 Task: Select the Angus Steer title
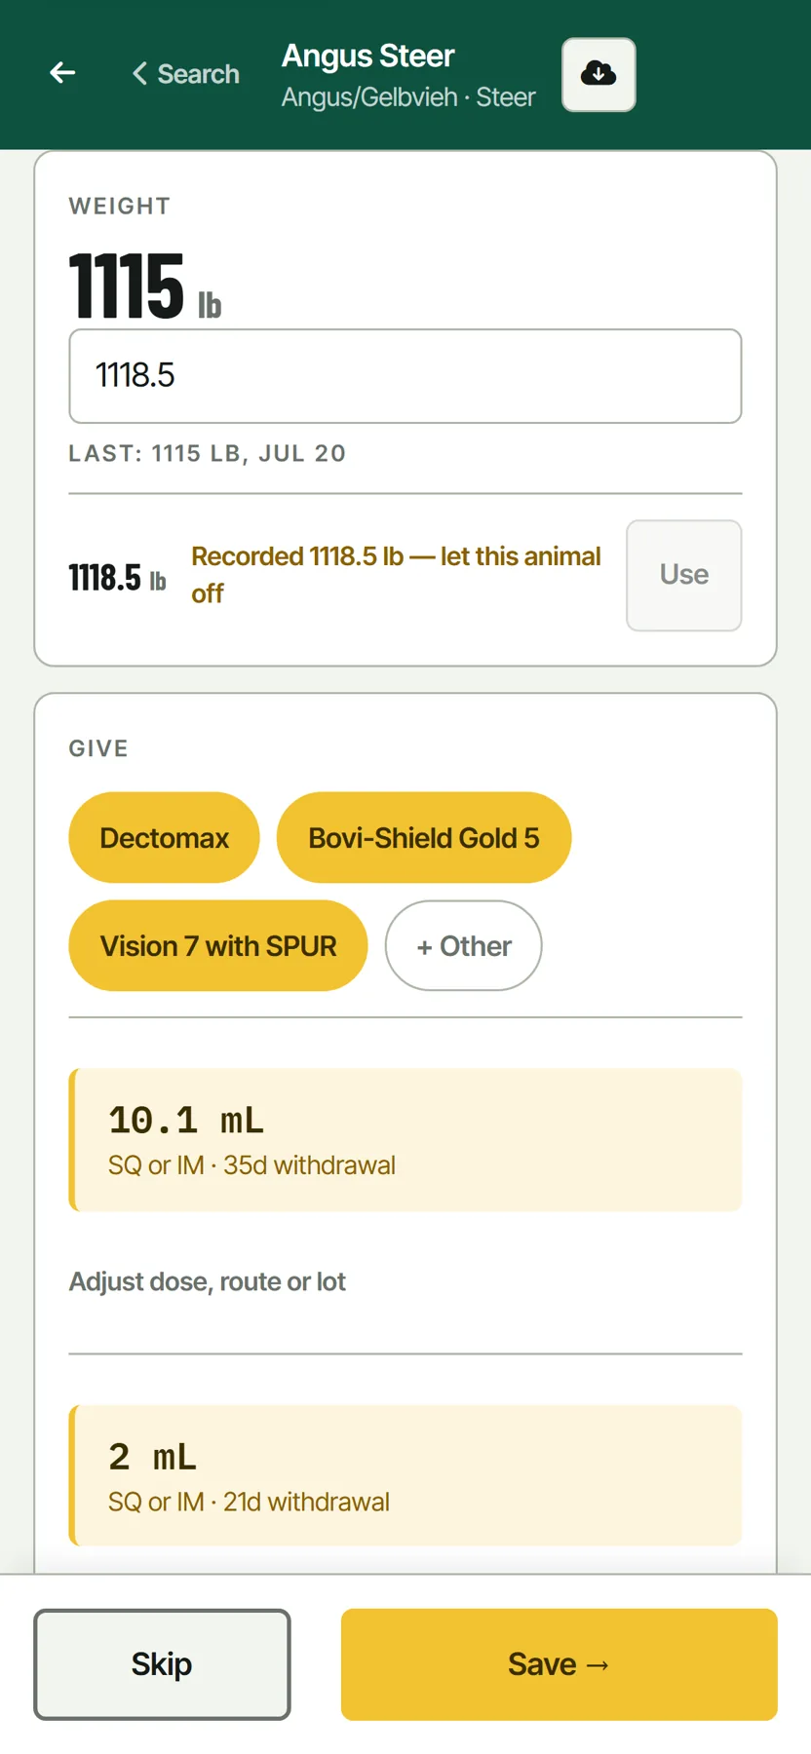tap(368, 57)
